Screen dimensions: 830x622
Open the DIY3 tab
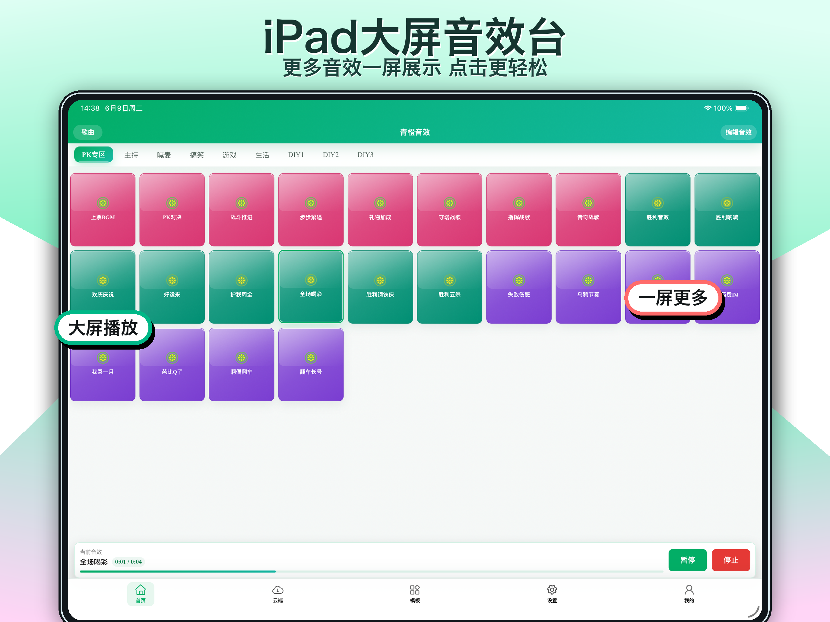pyautogui.click(x=365, y=155)
